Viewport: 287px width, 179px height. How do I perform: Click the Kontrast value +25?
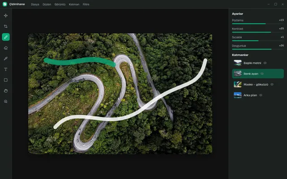click(x=281, y=29)
